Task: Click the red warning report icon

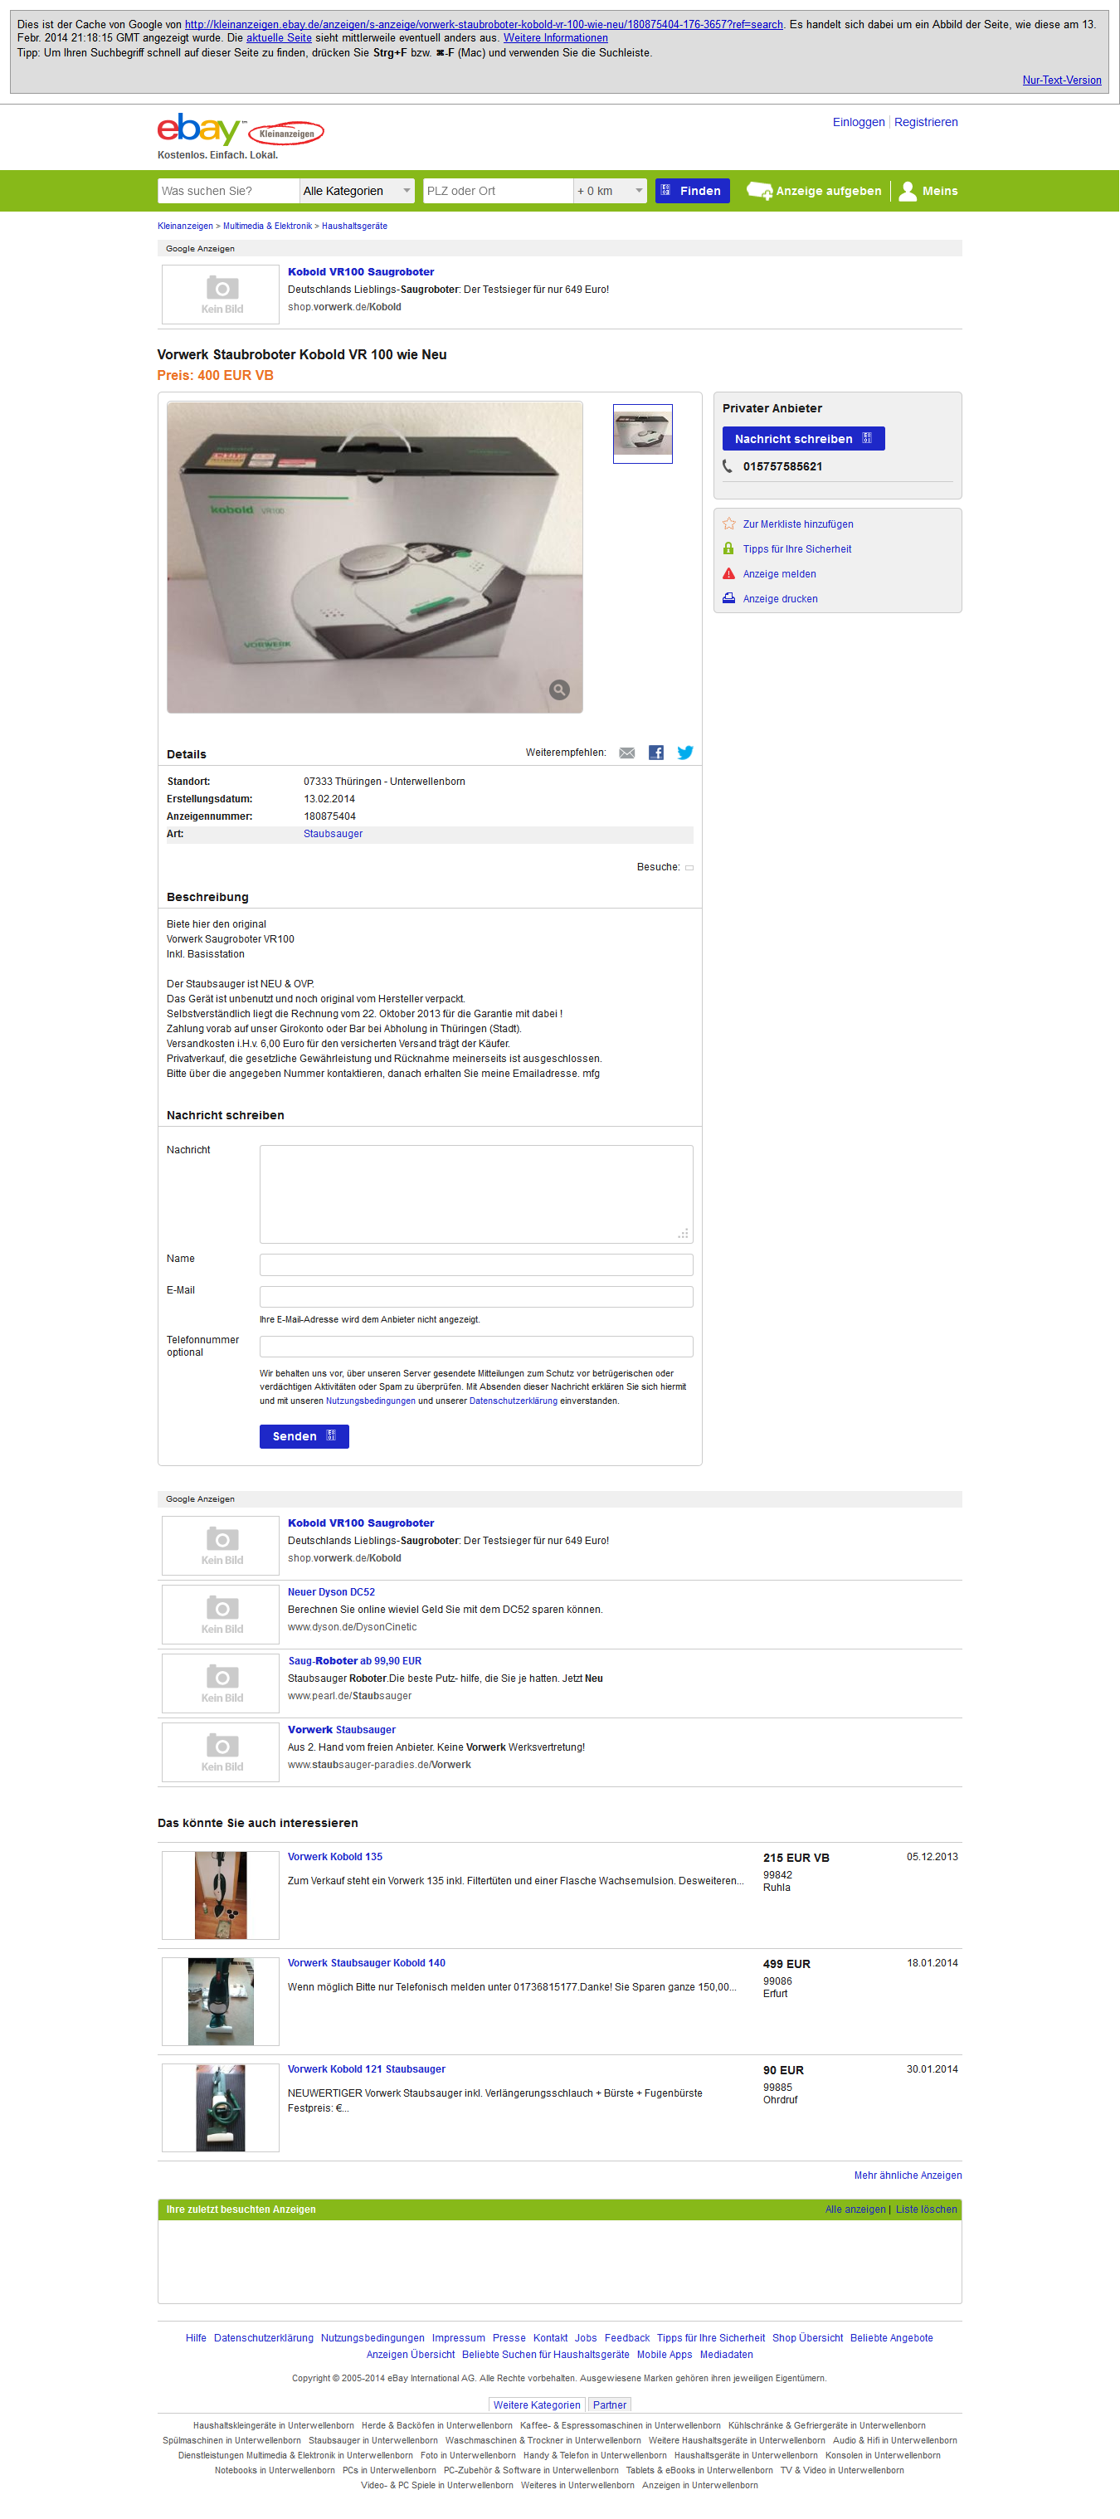Action: pyautogui.click(x=728, y=574)
